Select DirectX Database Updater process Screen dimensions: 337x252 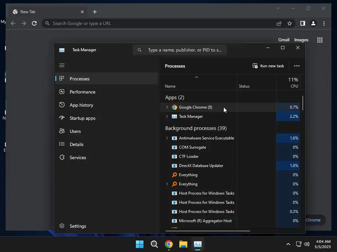click(x=230, y=166)
